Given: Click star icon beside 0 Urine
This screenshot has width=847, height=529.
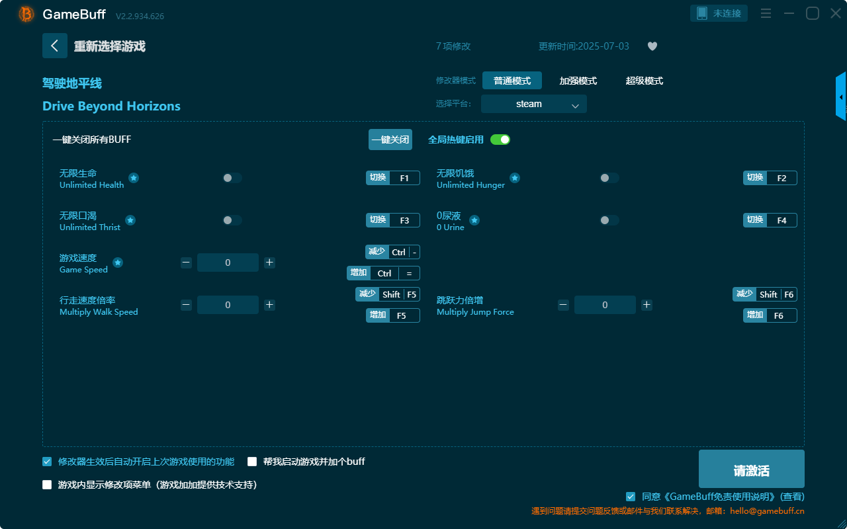Looking at the screenshot, I should click(x=474, y=220).
